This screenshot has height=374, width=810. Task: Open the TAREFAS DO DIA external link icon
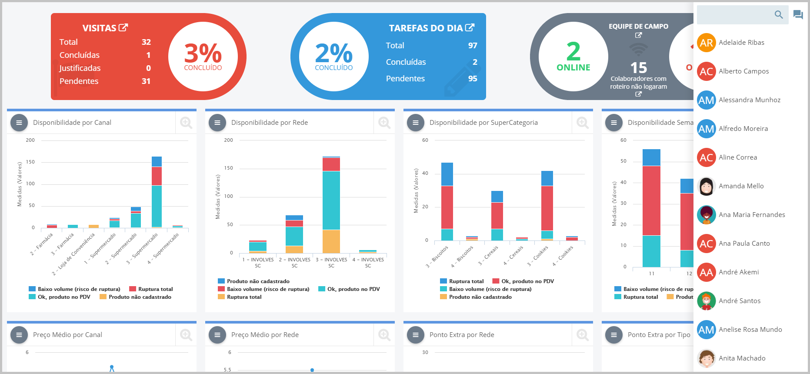coord(470,27)
